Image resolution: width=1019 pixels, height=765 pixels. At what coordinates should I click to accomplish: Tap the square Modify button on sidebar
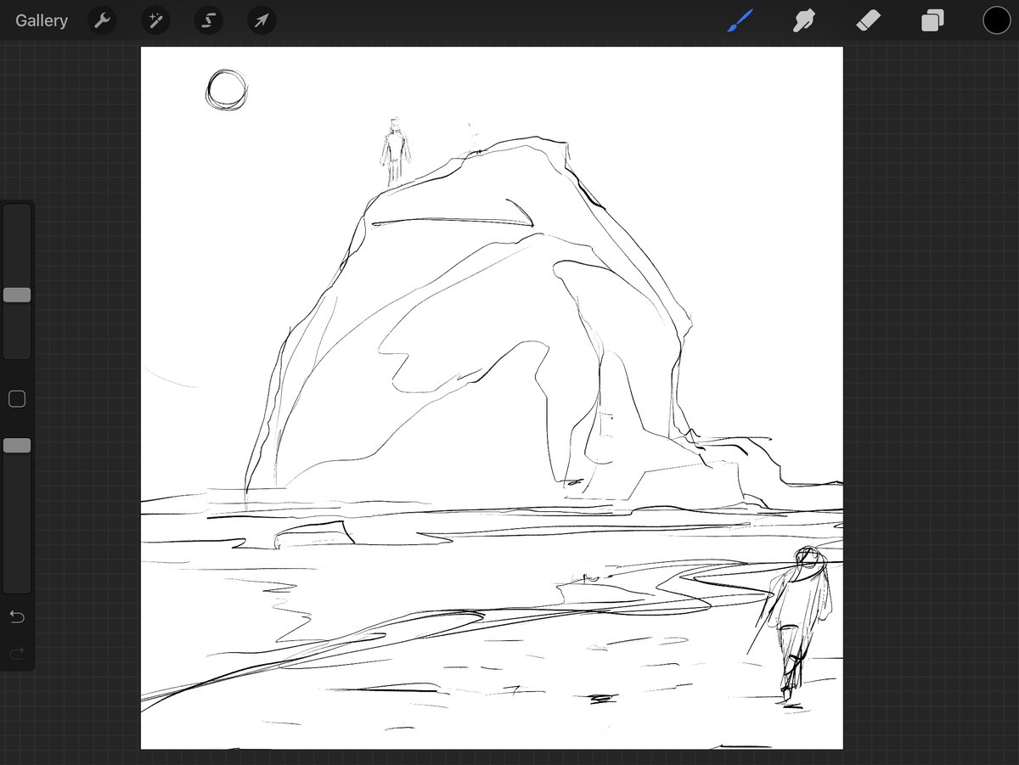coord(17,399)
